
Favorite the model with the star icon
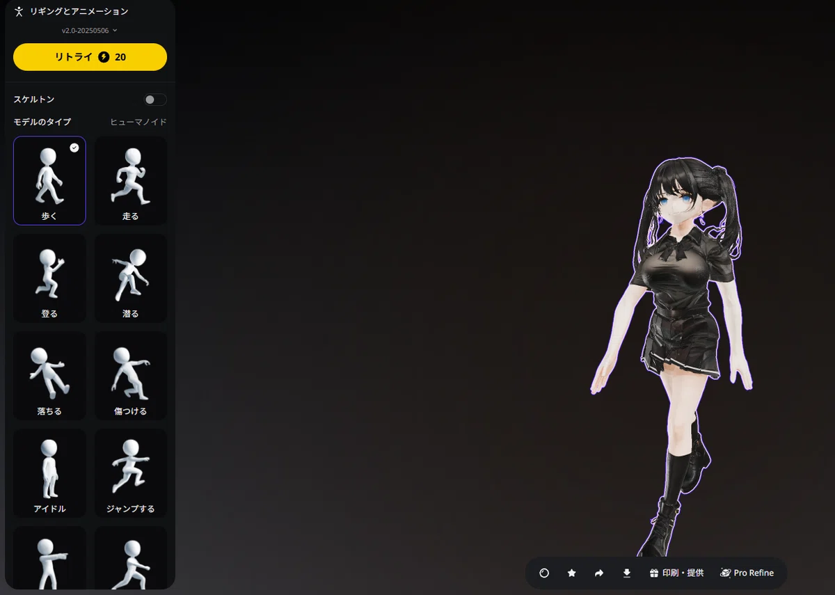(x=572, y=573)
